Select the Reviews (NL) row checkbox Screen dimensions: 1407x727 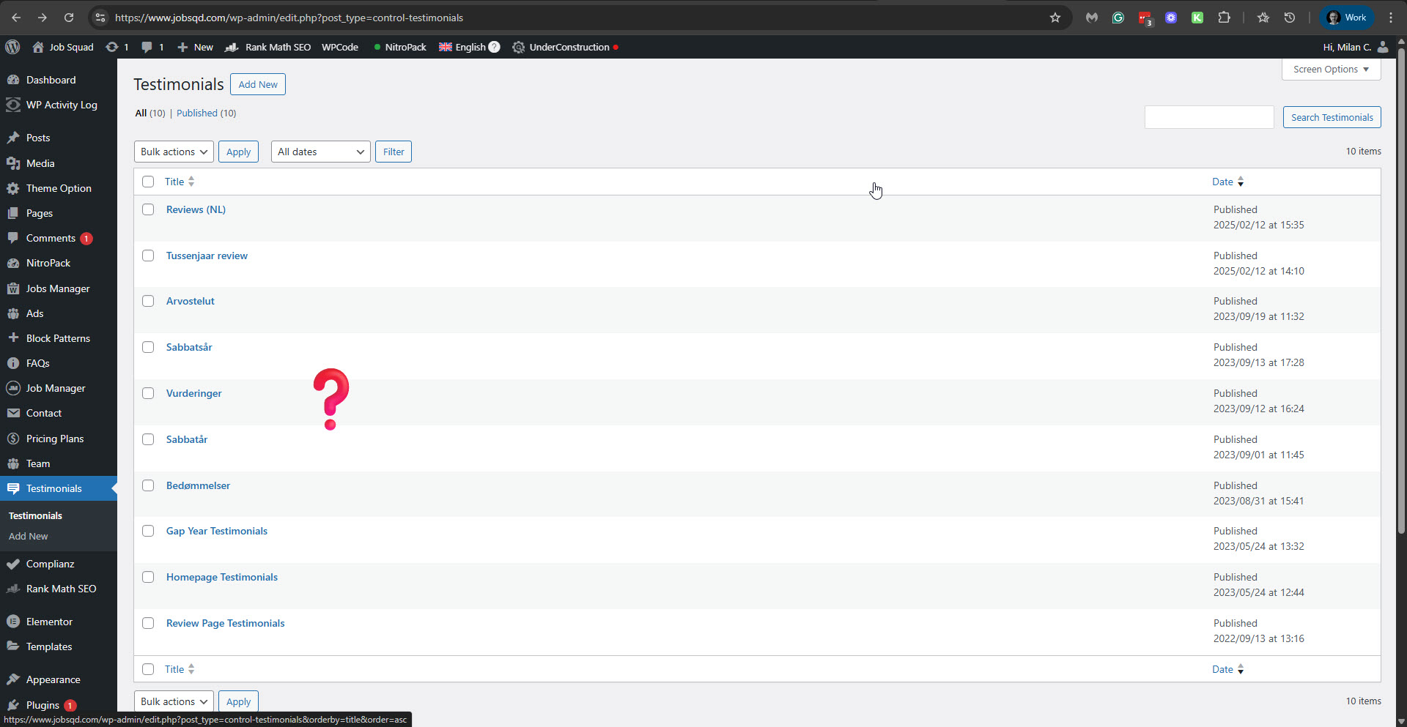pyautogui.click(x=148, y=209)
